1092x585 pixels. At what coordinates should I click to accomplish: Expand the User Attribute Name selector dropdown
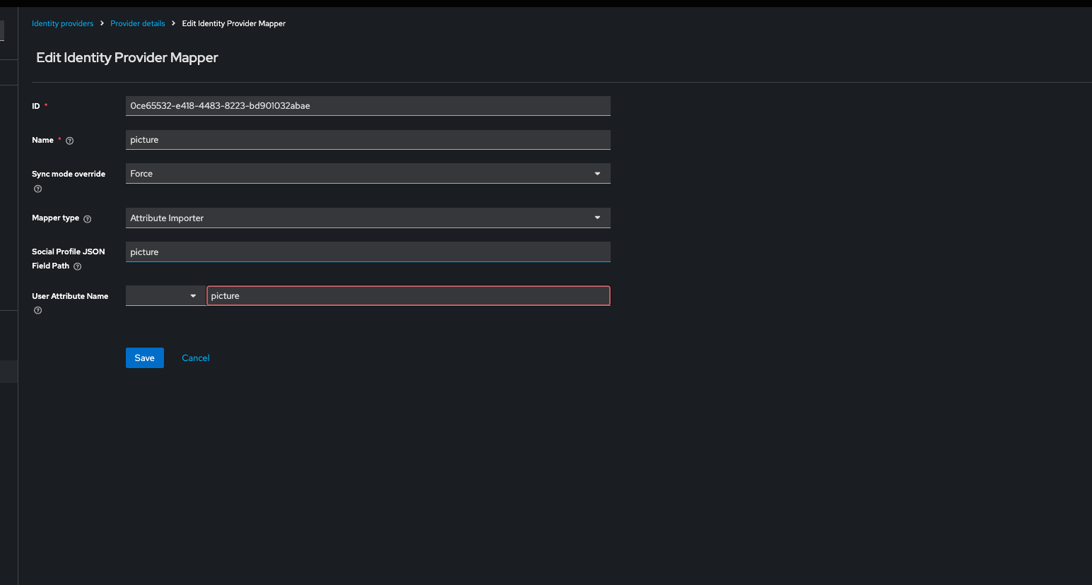click(165, 296)
